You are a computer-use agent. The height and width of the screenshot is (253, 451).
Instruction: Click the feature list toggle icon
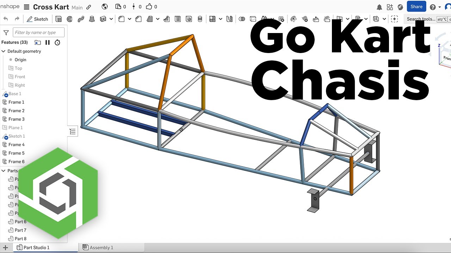[73, 132]
